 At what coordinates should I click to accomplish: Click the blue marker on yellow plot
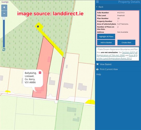[x=38, y=26]
